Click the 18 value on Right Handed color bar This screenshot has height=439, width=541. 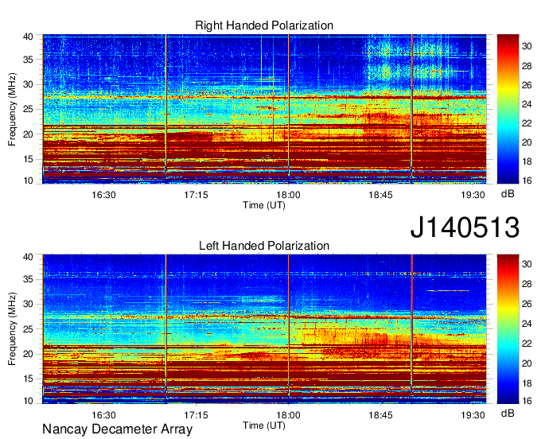[x=527, y=161]
